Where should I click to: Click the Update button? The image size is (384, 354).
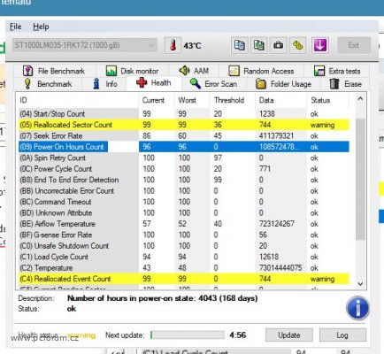[x=289, y=335]
